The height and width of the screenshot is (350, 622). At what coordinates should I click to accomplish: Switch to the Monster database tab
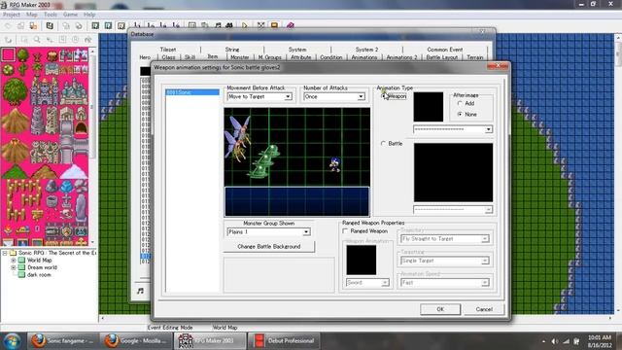[240, 57]
